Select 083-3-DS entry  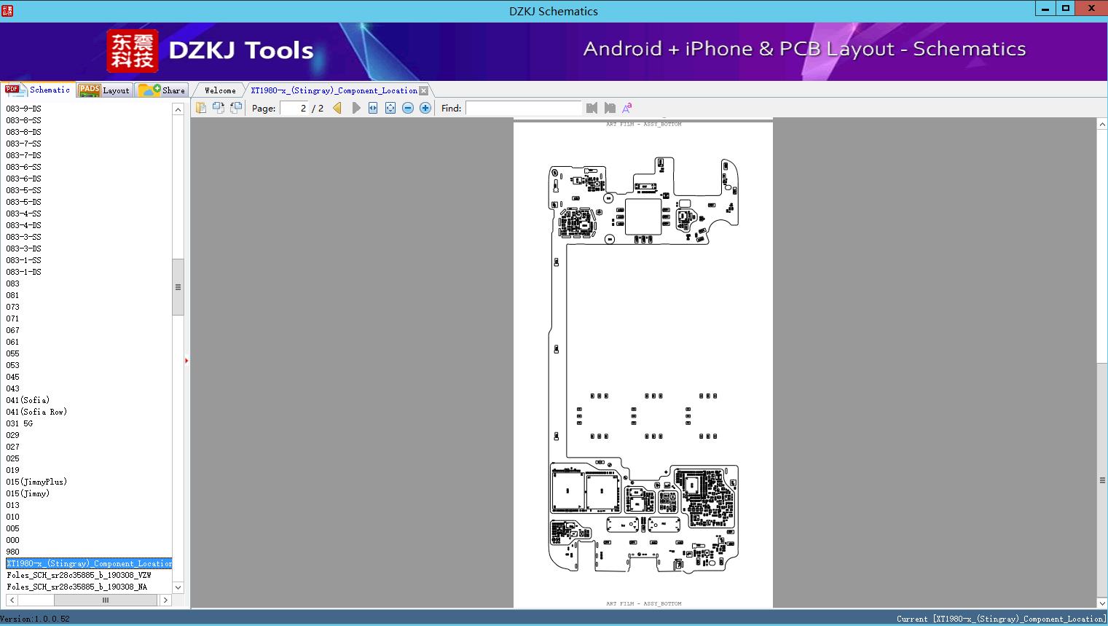pyautogui.click(x=24, y=249)
